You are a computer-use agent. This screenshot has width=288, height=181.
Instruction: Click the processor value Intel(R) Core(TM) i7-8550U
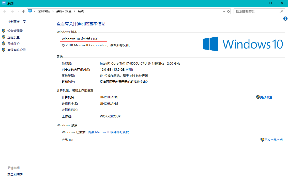point(140,63)
